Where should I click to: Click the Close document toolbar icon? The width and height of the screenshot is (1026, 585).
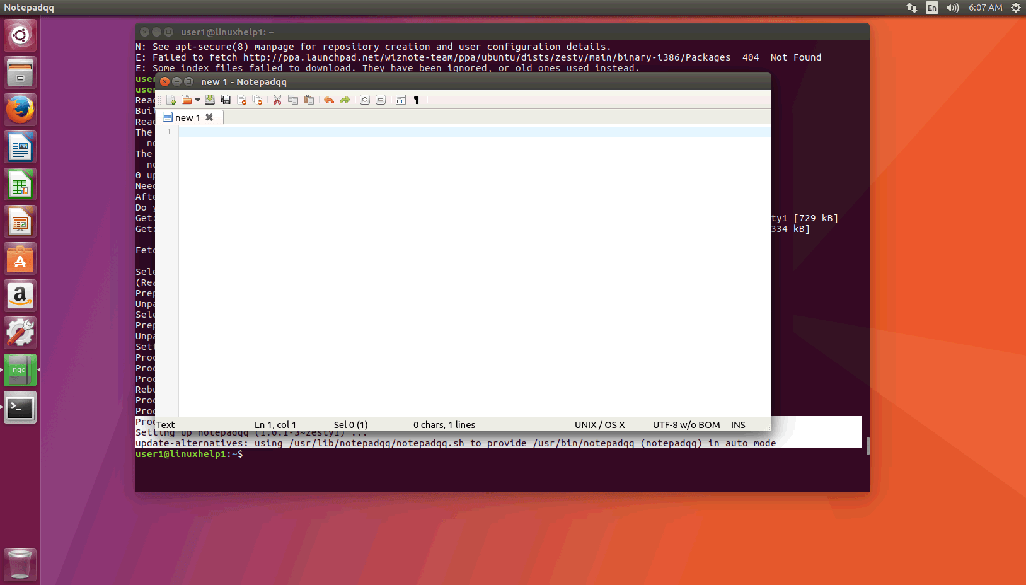pos(241,100)
